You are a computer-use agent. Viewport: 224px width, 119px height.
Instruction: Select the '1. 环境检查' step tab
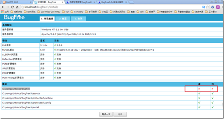(47, 19)
